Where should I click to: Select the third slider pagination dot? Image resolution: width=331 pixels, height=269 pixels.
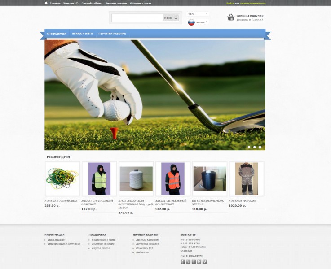[x=260, y=147]
